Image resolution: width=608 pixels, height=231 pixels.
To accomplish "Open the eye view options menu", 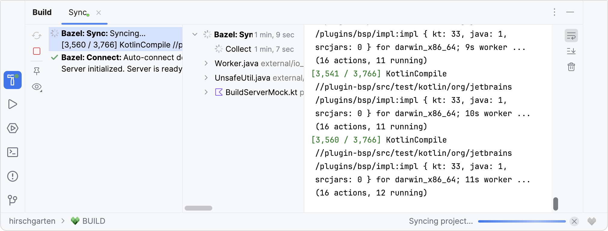I will pyautogui.click(x=37, y=87).
